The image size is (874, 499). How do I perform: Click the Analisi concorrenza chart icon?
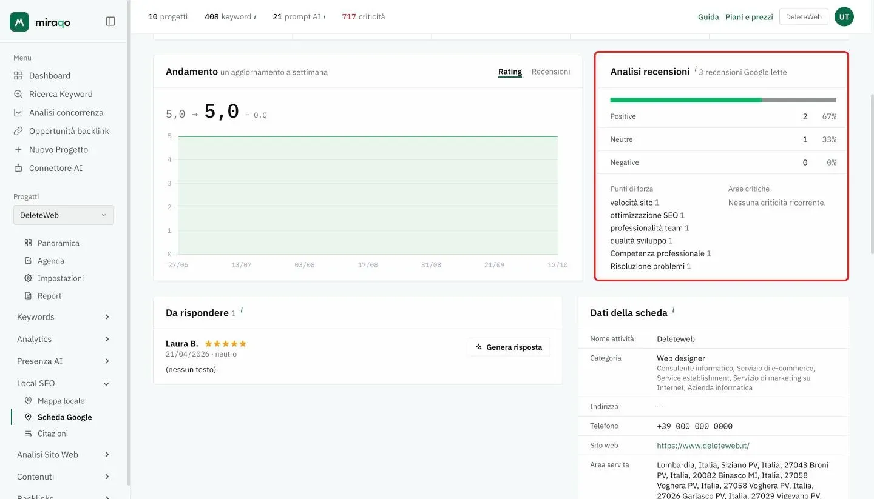[x=18, y=113]
